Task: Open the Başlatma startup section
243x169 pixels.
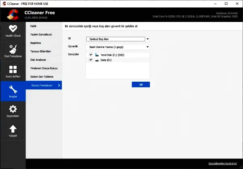Action: coord(36,43)
